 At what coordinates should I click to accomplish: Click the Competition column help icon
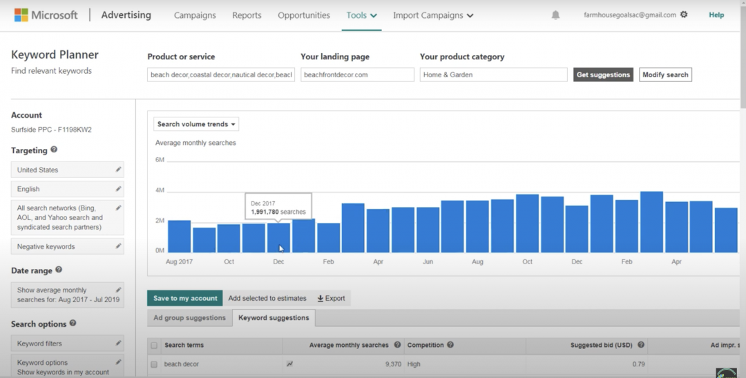tap(450, 345)
